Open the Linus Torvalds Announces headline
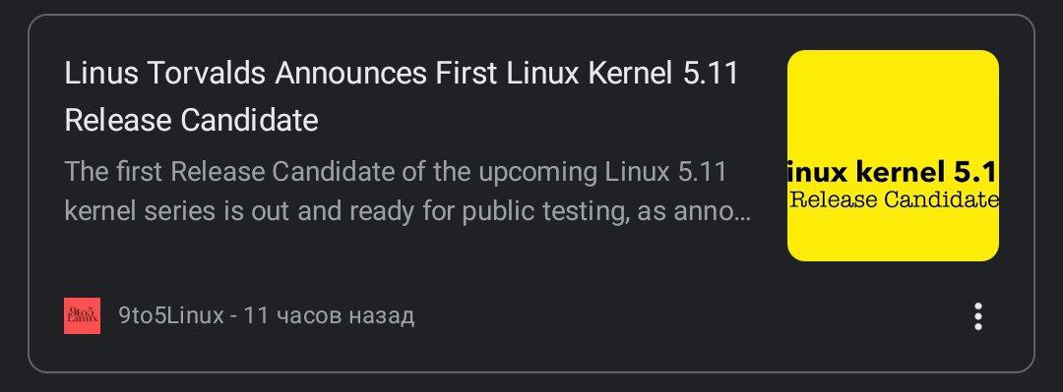 [x=402, y=96]
